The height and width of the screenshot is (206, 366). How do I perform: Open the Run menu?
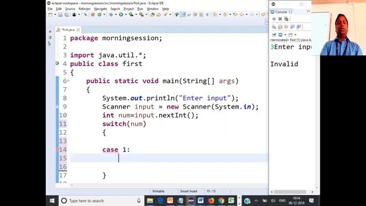(x=140, y=9)
